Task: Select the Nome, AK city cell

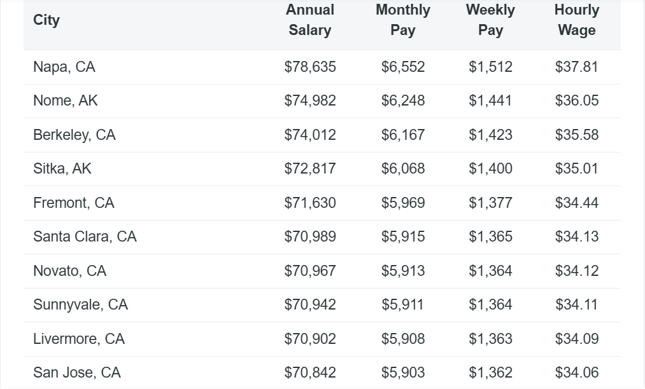Action: click(x=66, y=100)
